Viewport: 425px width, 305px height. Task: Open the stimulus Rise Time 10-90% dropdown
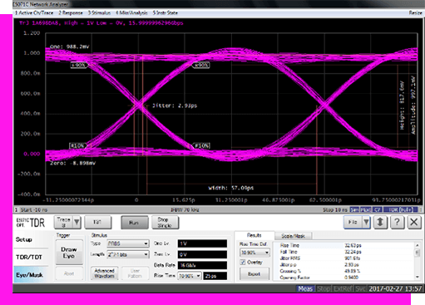pyautogui.click(x=190, y=276)
